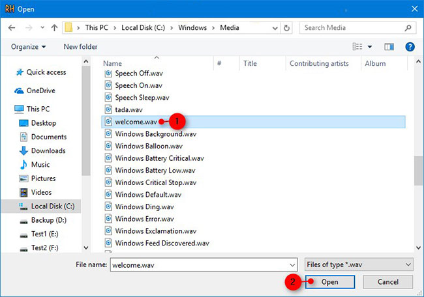Select OneDrive in the navigation pane
The height and width of the screenshot is (297, 424).
coord(35,91)
